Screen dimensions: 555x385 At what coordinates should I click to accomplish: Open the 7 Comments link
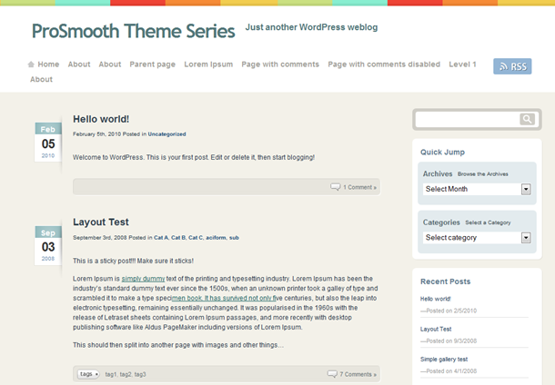pos(358,374)
